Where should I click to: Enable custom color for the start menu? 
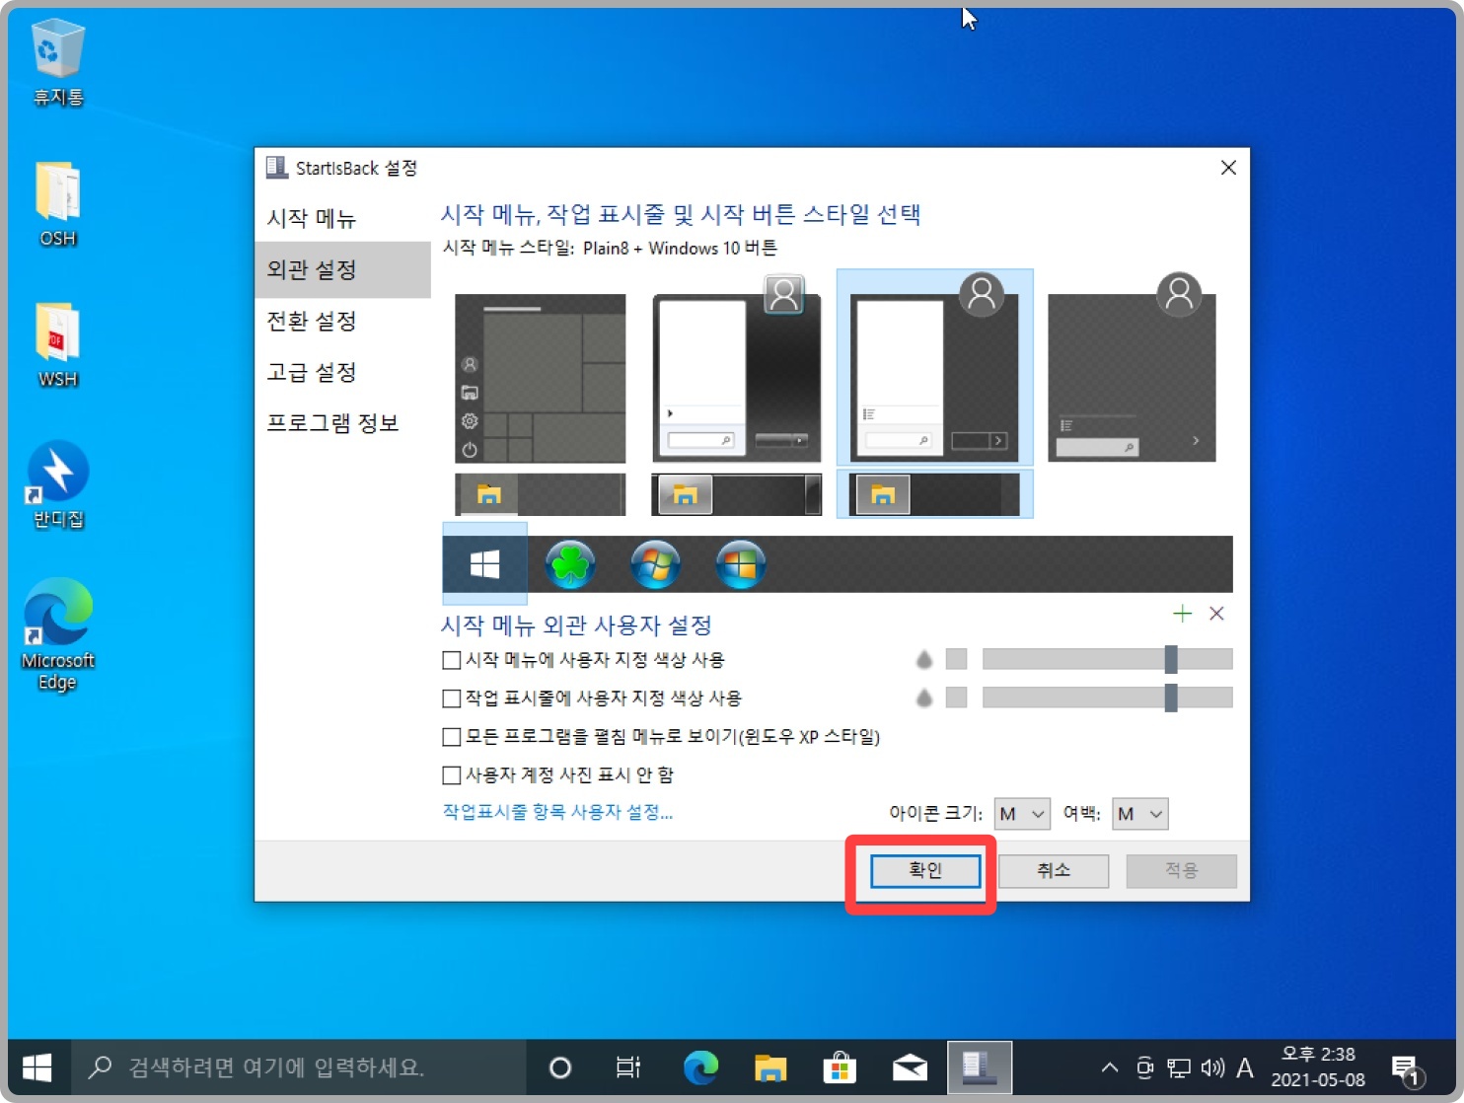[451, 659]
